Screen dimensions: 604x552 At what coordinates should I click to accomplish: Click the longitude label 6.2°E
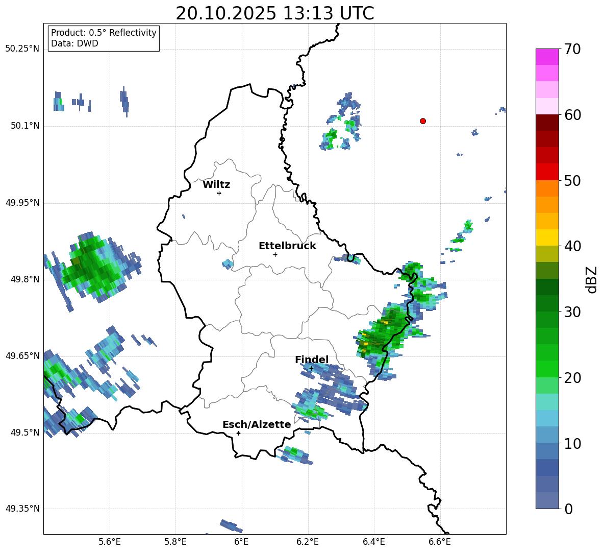pyautogui.click(x=308, y=542)
